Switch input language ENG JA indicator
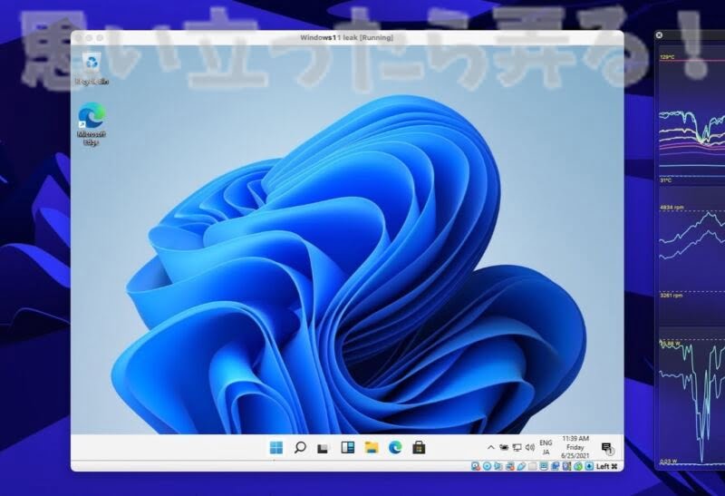The image size is (725, 496). 546,447
